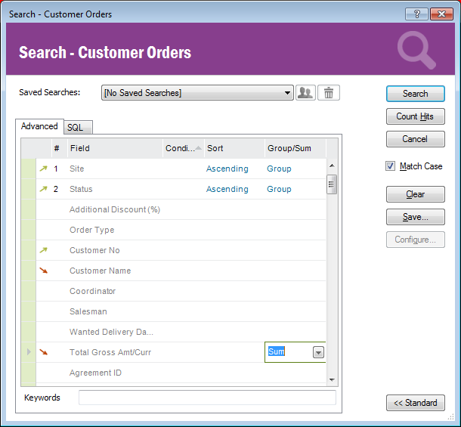Screen dimensions: 461x427
Task: Click the red arrow beside Total Gross Amt/Curr
Action: 43,352
